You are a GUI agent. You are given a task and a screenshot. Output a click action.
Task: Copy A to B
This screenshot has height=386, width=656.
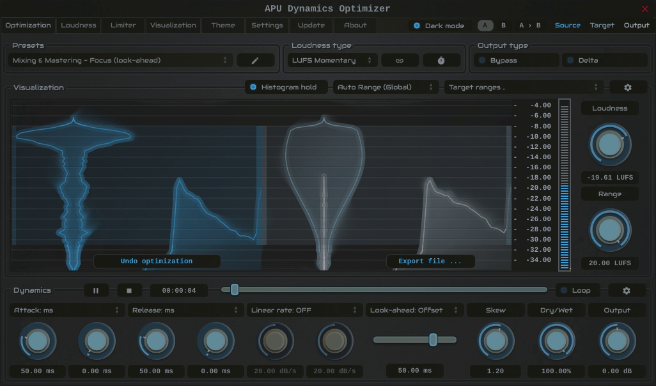click(529, 26)
